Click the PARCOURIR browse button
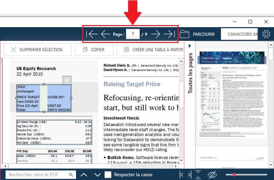The width and height of the screenshot is (274, 180). (x=204, y=34)
